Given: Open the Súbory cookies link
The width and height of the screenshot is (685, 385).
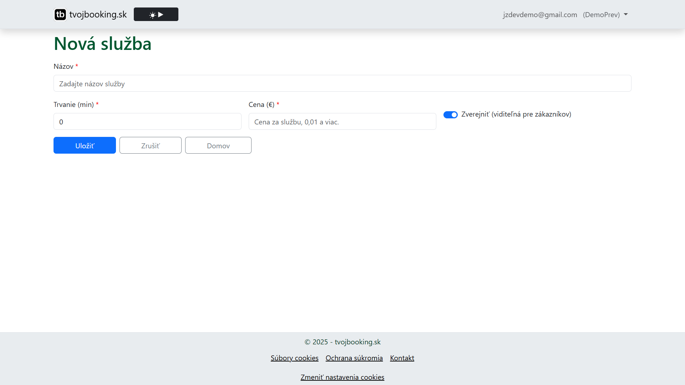Looking at the screenshot, I should 294,358.
